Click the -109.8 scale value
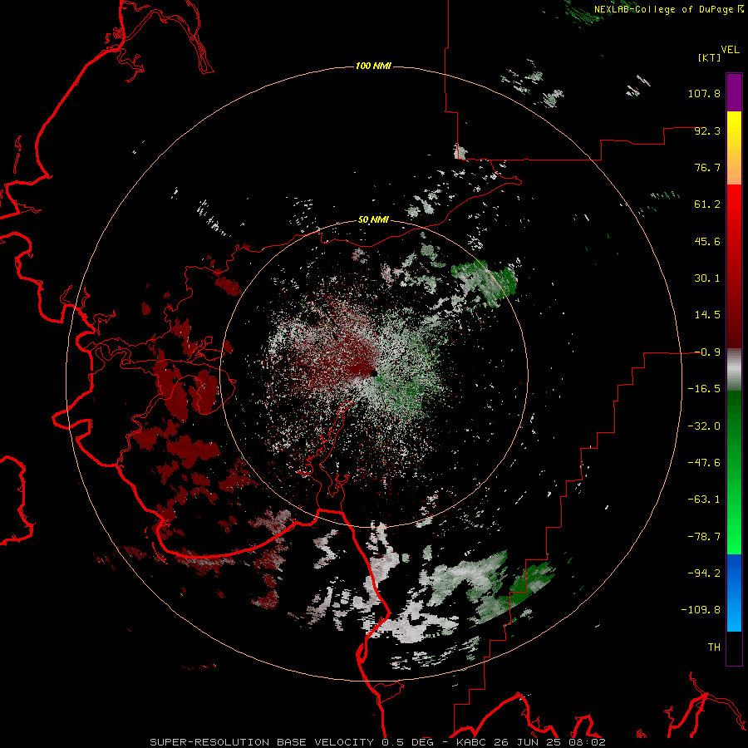 (x=701, y=610)
